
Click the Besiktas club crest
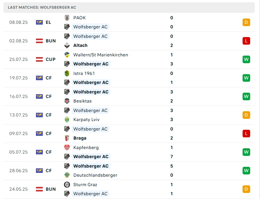[67, 101]
